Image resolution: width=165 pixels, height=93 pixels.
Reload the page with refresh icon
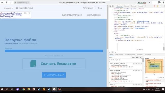tap(11, 3)
